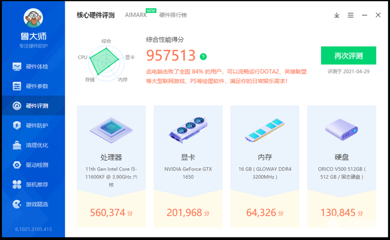Screen dimensions: 390x240
Task: Close the 鲁大师 window
Action: (378, 15)
